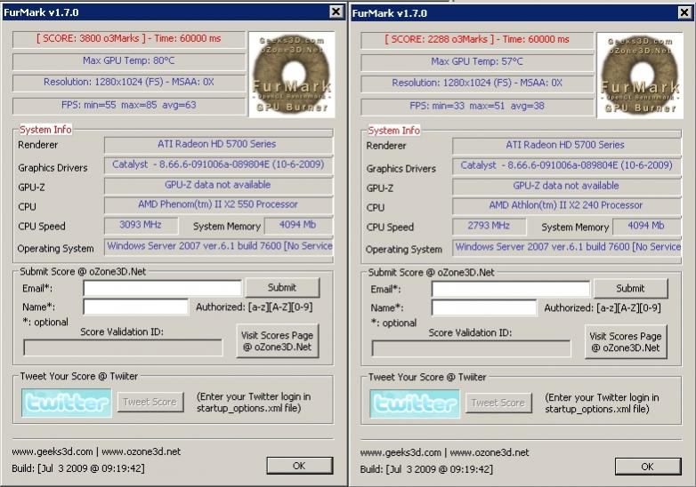
Task: Click Tweet Score button in left window
Action: [150, 402]
